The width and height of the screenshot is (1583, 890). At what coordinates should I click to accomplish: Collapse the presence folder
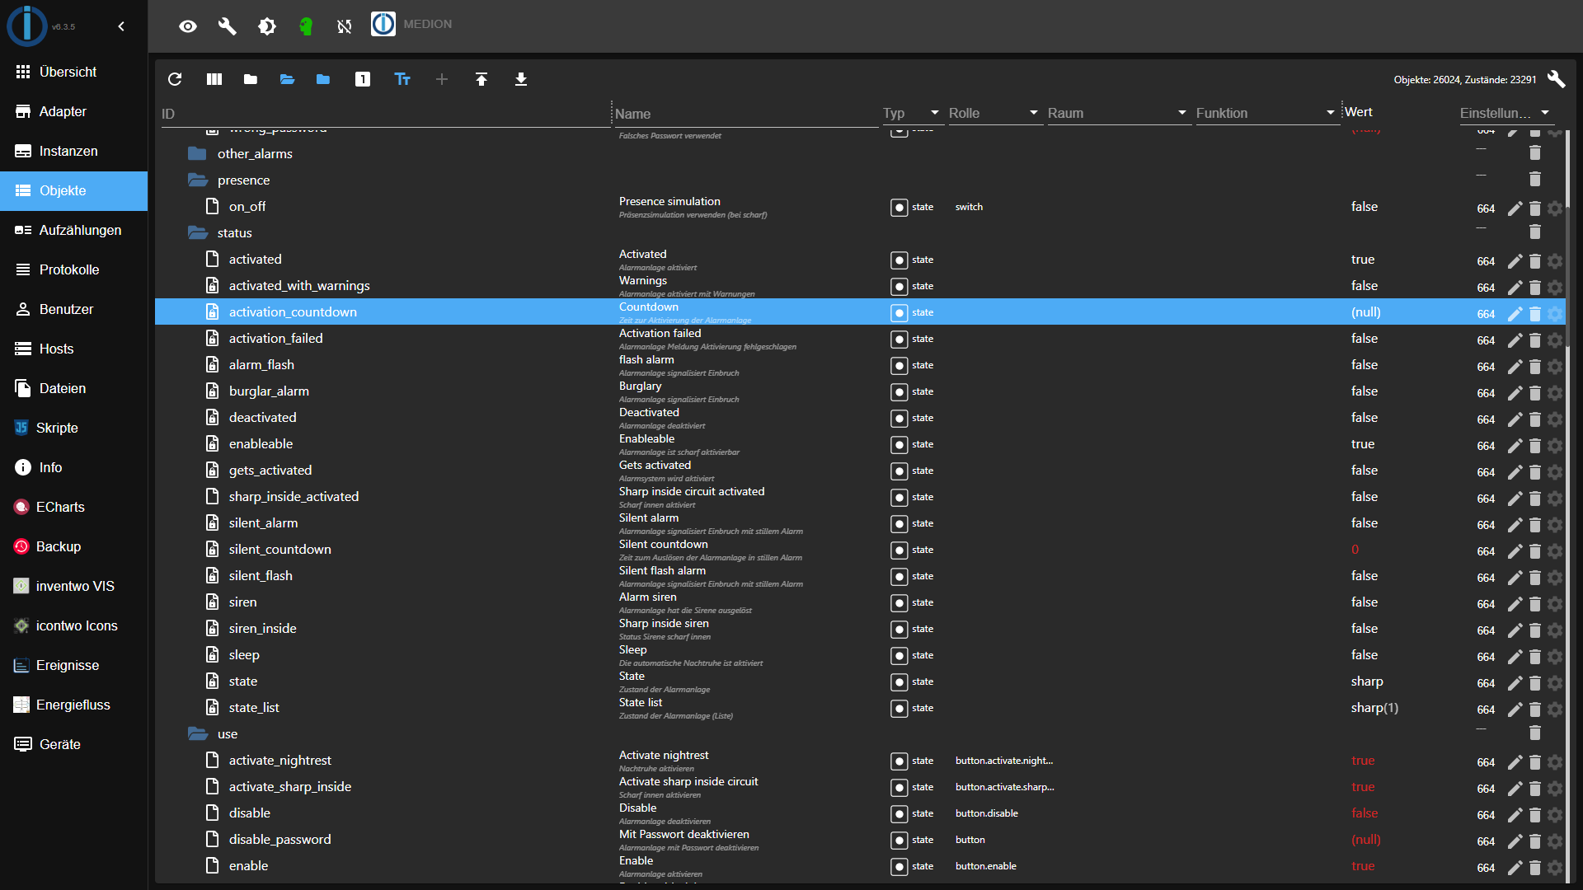tap(197, 180)
